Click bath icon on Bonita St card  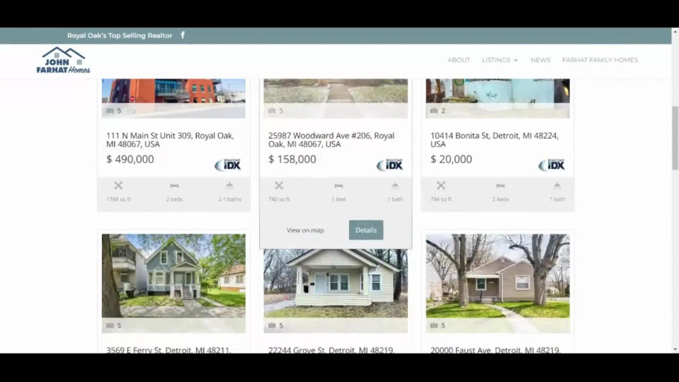pyautogui.click(x=557, y=186)
